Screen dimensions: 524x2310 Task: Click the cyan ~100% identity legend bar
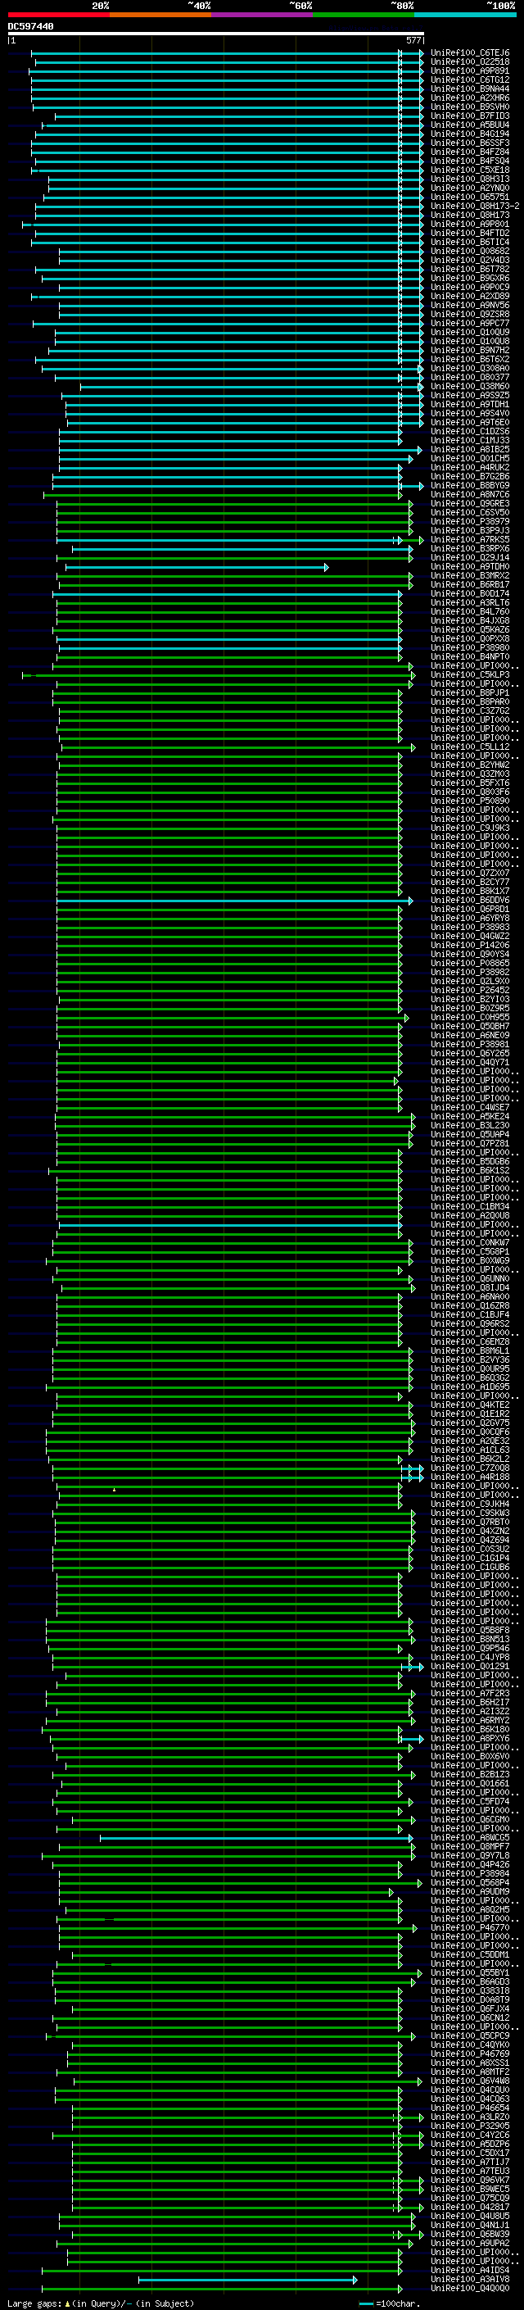tap(464, 15)
